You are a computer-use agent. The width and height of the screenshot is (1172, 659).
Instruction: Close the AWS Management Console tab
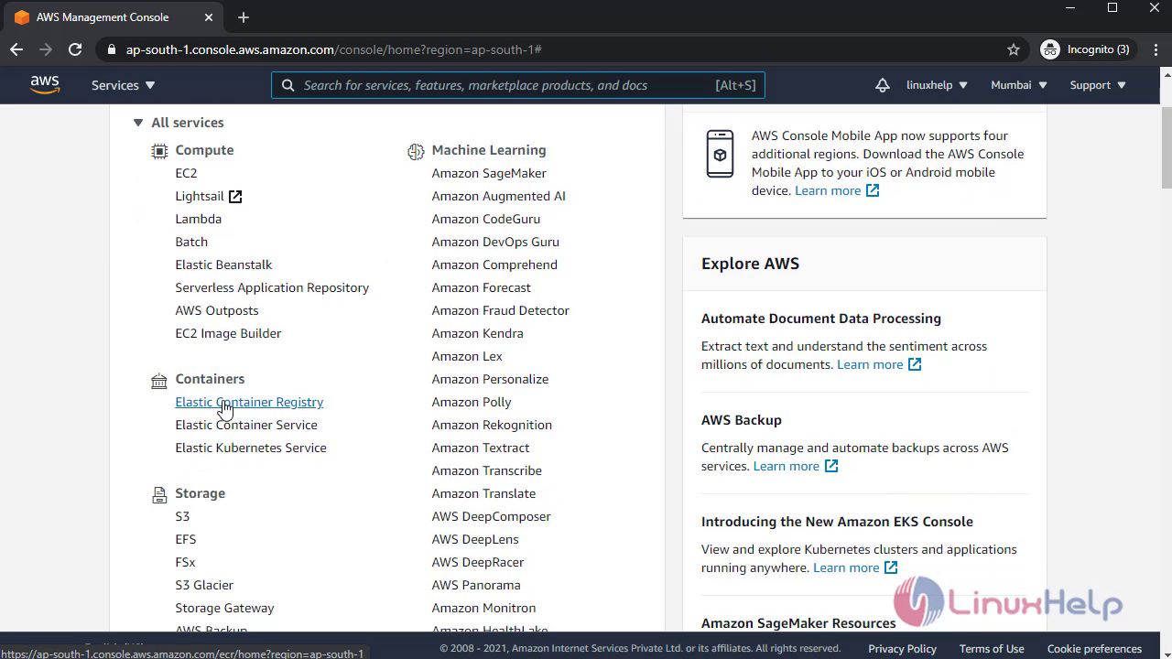(210, 17)
